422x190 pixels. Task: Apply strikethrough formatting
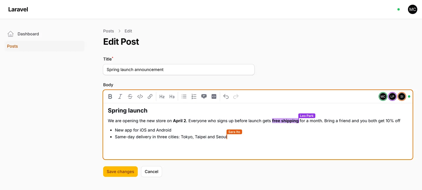(x=130, y=96)
